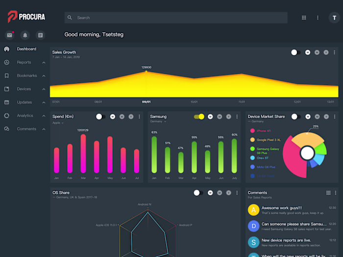Screen dimensions: 343x257
Task: Open Reports menu item
Action: pyautogui.click(x=24, y=62)
